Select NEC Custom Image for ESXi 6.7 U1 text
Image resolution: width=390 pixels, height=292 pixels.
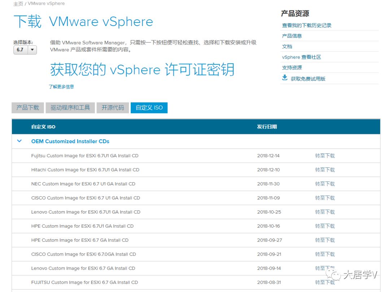coord(83,184)
